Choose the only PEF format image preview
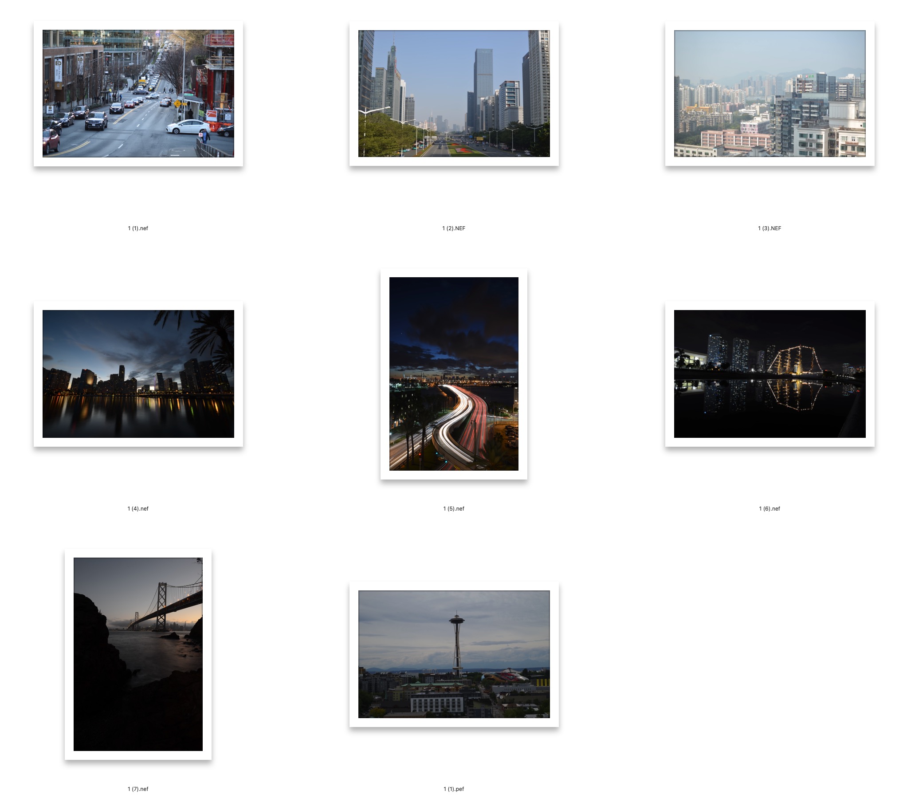 pyautogui.click(x=454, y=654)
